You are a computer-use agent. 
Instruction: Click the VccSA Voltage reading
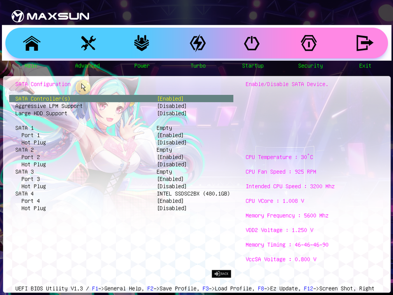[281, 259]
